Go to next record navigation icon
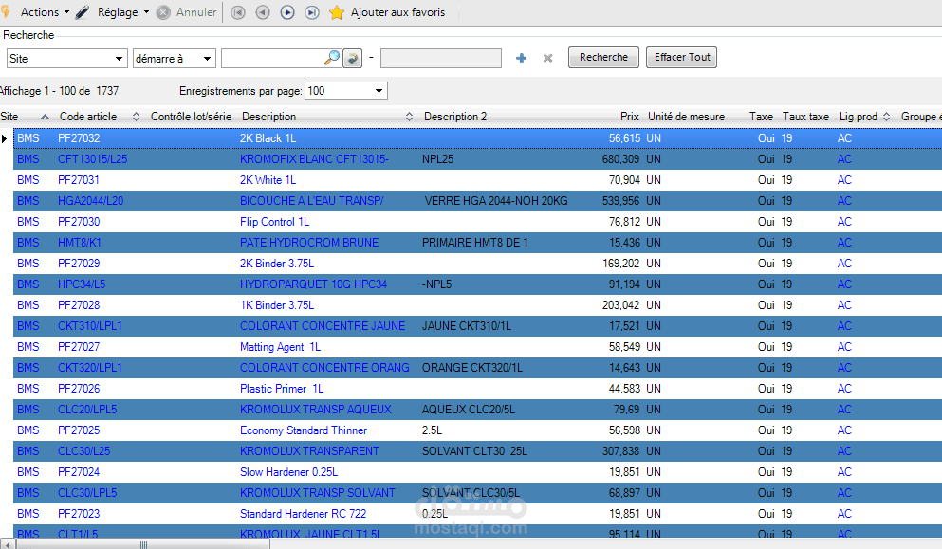942x549 pixels. pos(287,12)
